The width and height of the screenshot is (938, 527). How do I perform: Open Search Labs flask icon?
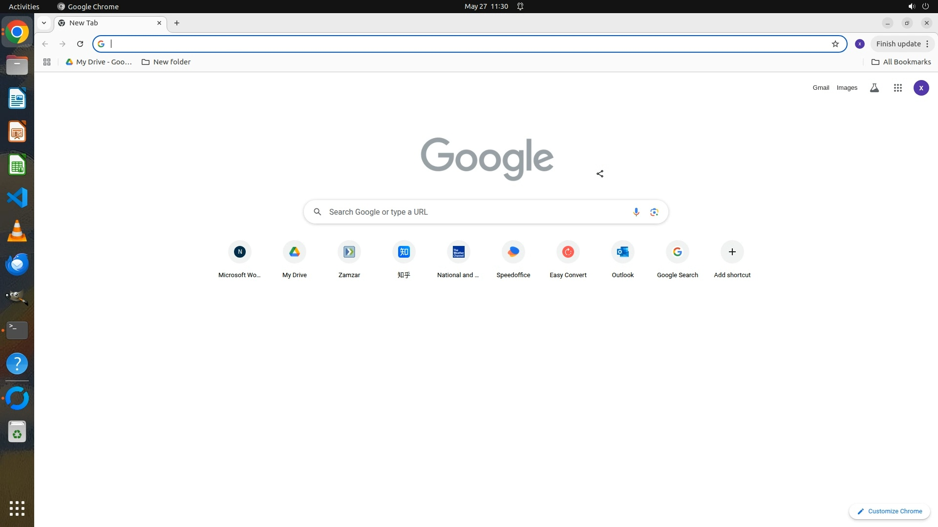(874, 88)
